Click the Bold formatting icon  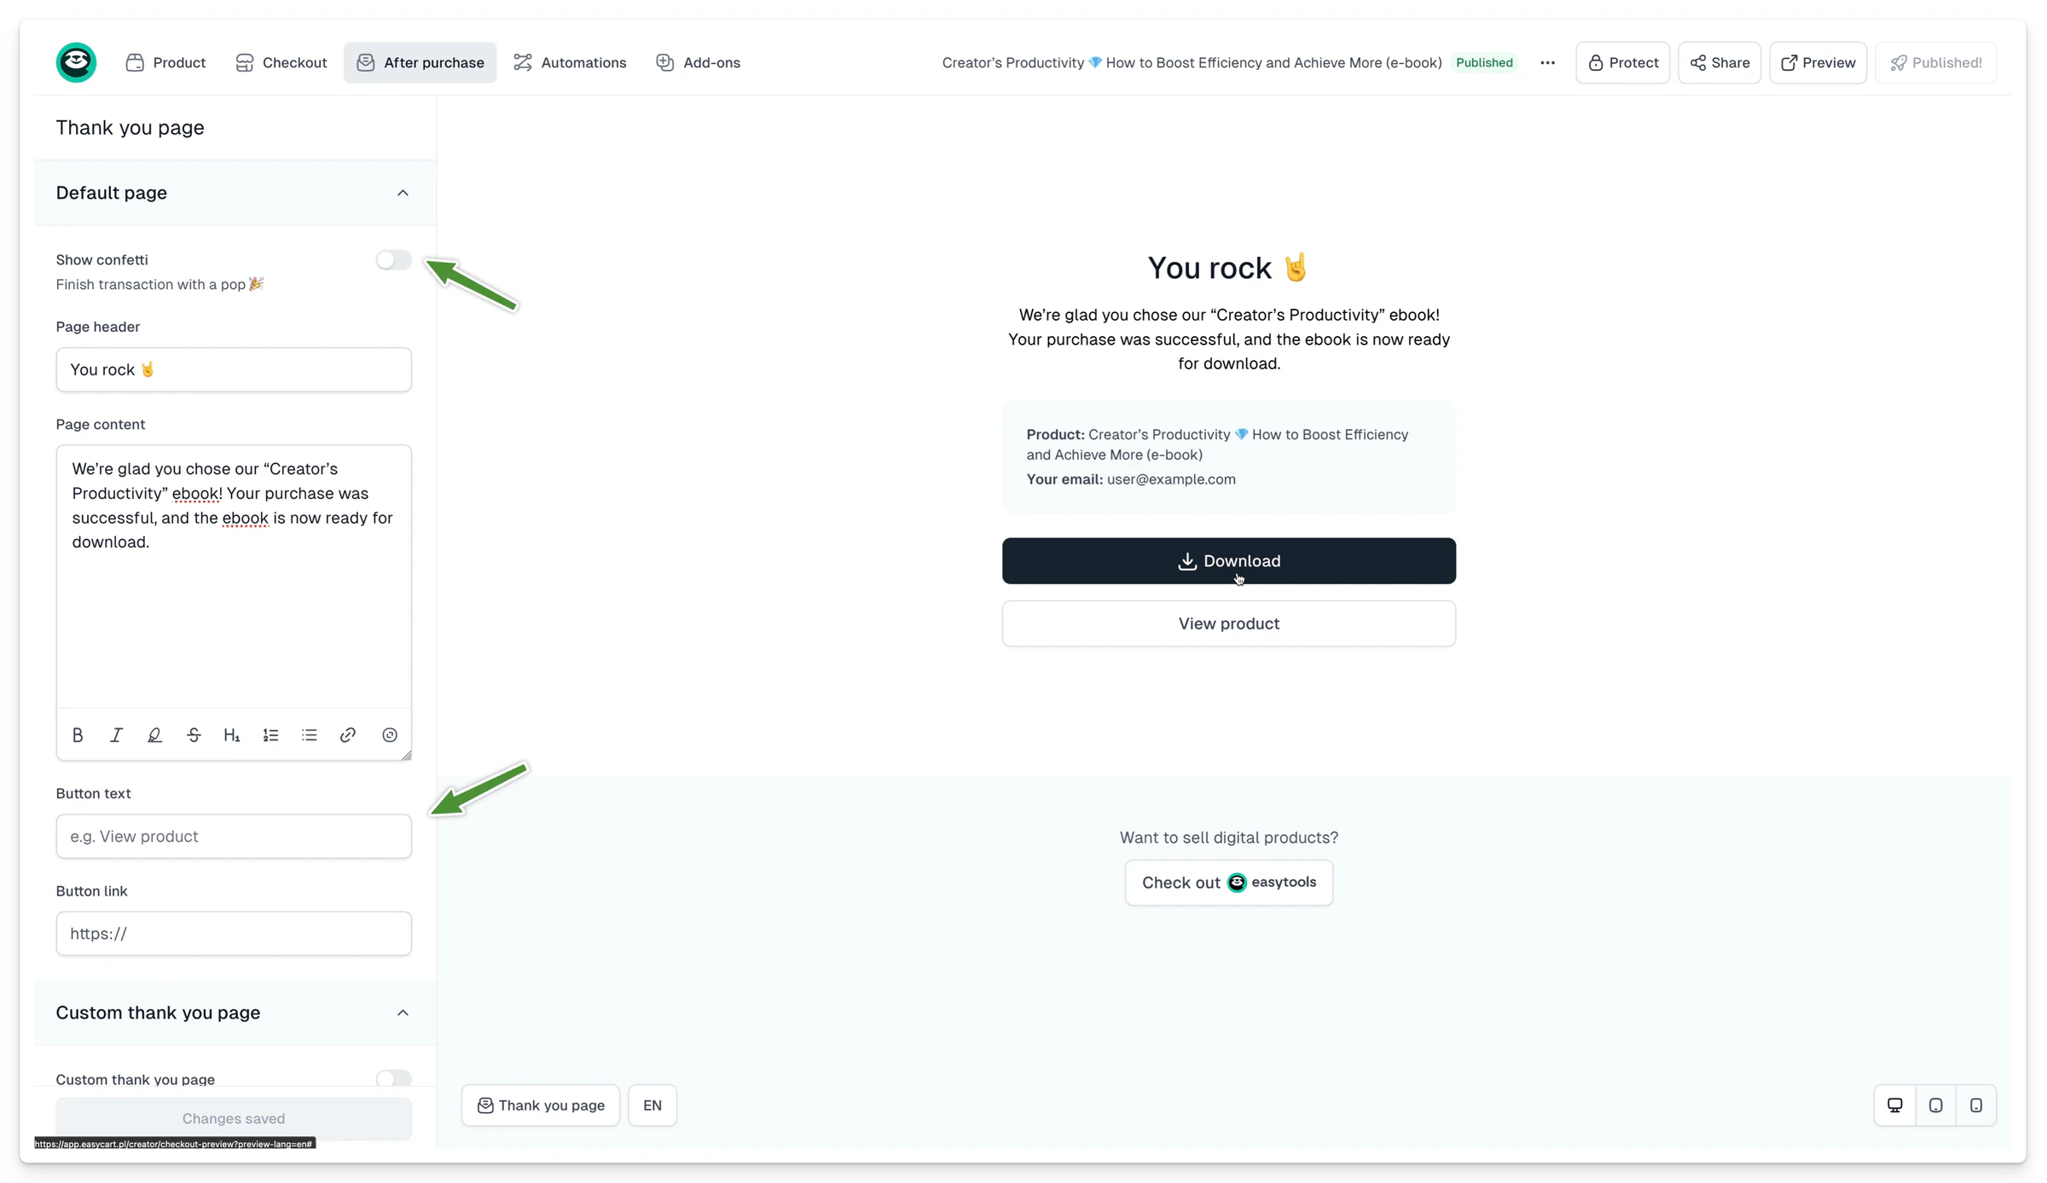(78, 735)
